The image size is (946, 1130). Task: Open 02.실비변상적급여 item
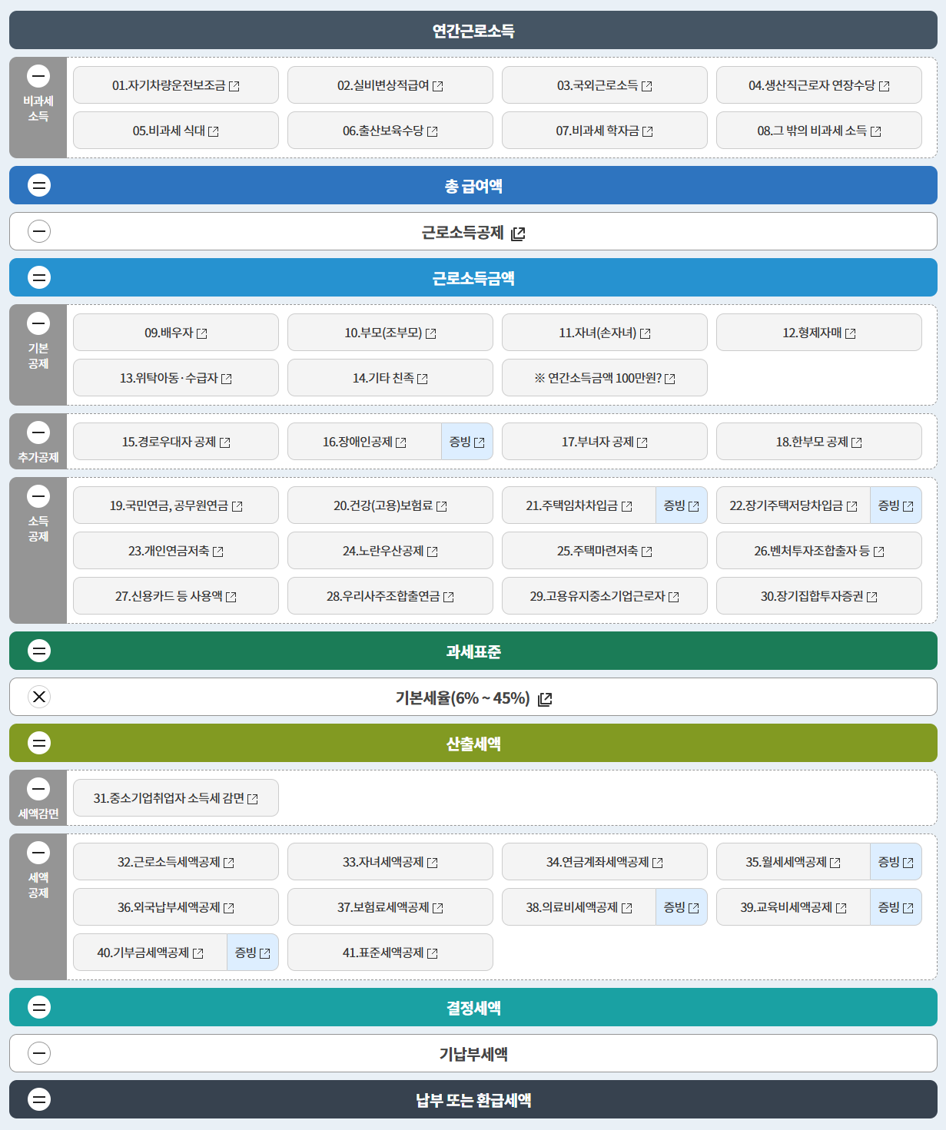click(x=390, y=85)
